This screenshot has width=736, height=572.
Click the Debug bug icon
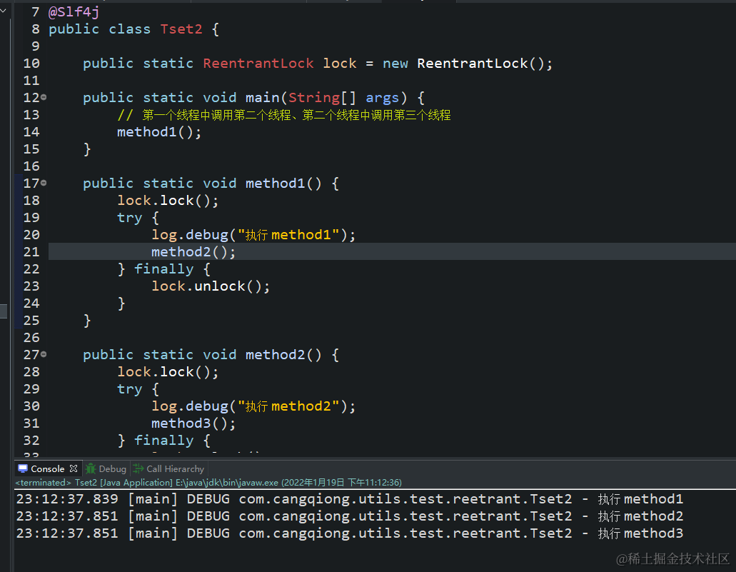click(x=91, y=468)
